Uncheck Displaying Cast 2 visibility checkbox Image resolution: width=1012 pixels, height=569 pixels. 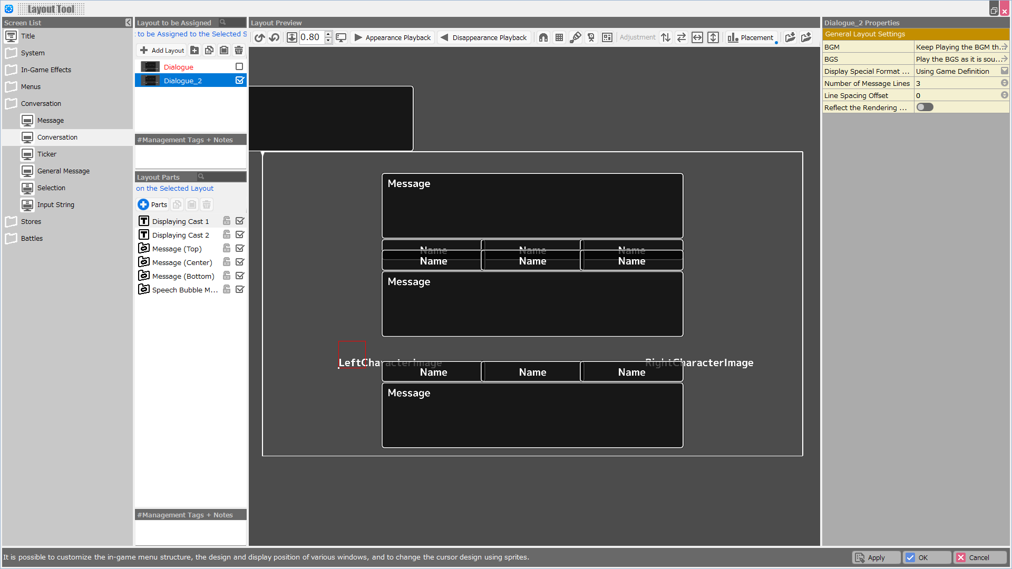pos(240,234)
